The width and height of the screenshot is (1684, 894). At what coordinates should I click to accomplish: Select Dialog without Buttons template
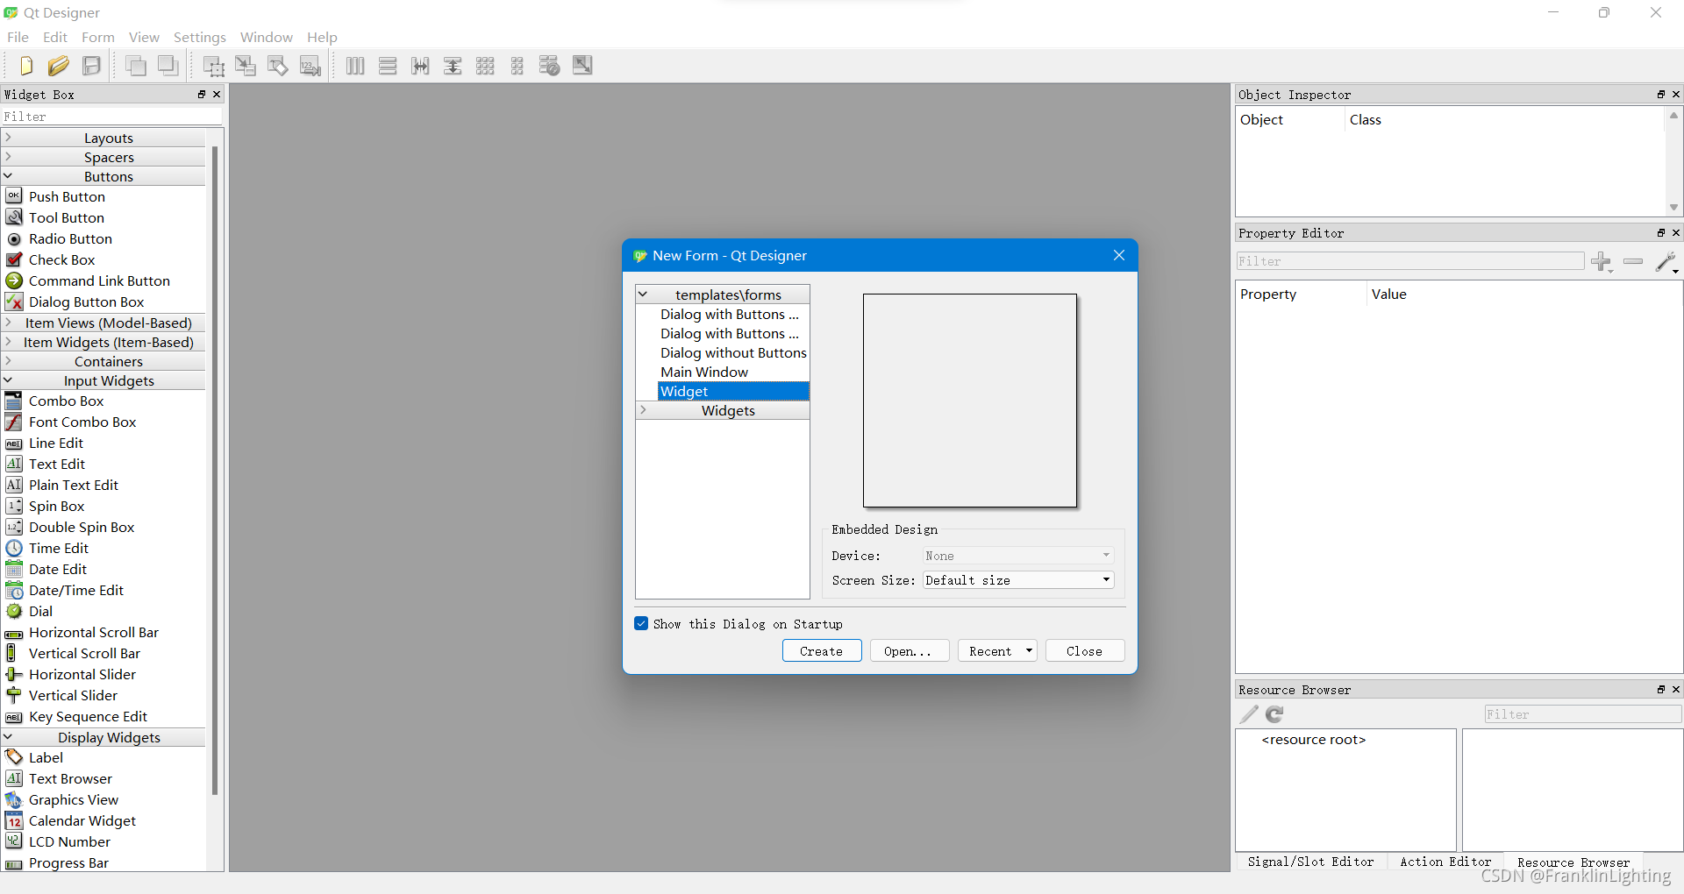coord(733,352)
